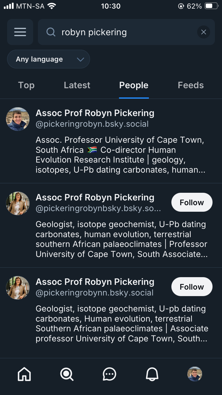Follow the @pickeringrobynbsky account

192,203
